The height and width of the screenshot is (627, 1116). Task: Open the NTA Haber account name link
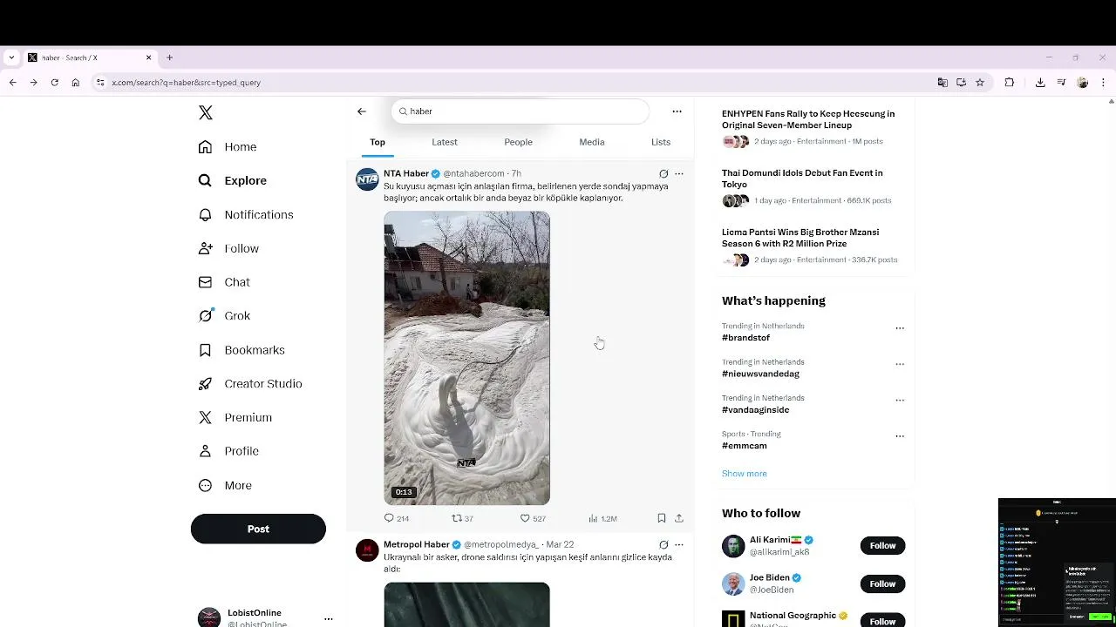pos(406,173)
